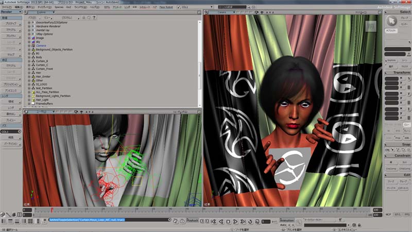412x232 pixels.
Task: Go to last frame in playback controls
Action: (x=243, y=222)
